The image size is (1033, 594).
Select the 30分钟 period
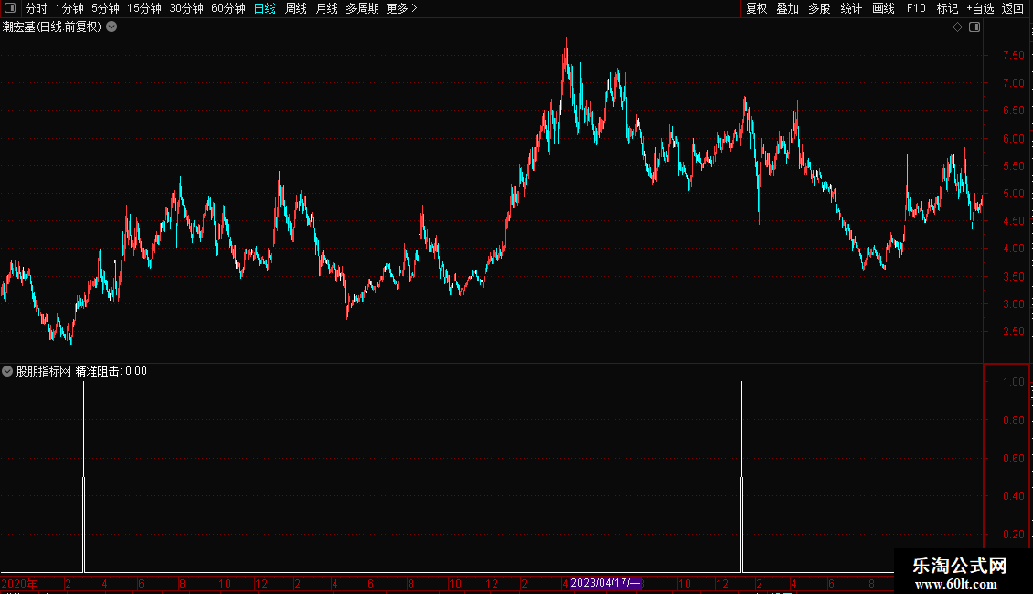point(186,8)
